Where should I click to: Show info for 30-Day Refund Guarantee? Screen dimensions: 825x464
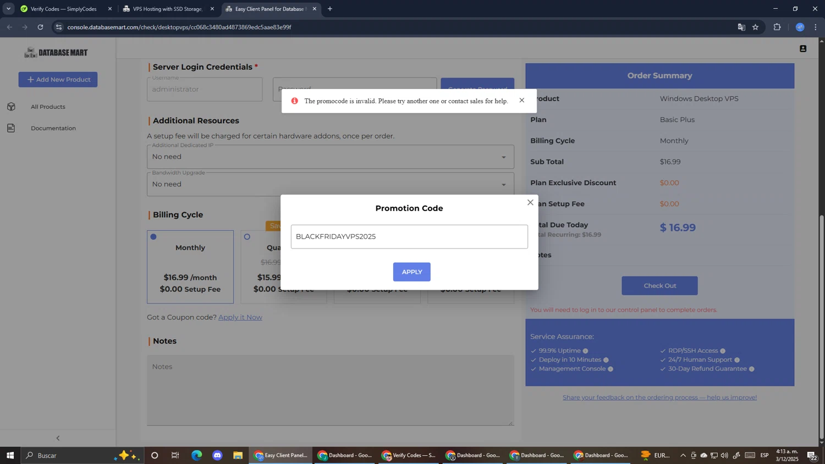coord(751,369)
